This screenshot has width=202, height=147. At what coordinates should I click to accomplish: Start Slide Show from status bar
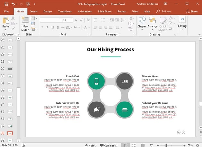click(x=152, y=145)
